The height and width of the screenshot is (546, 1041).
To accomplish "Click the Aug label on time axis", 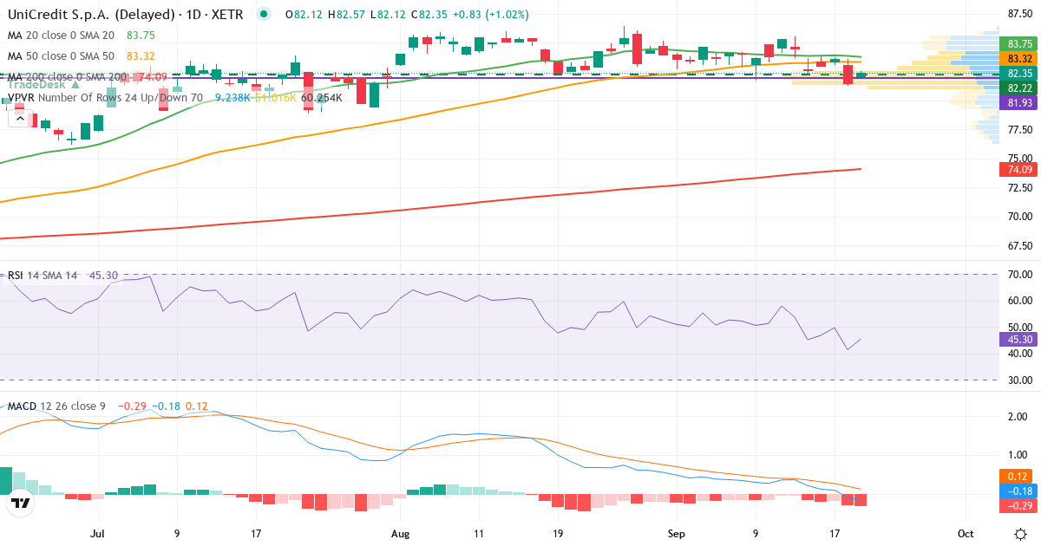I will coord(401,532).
